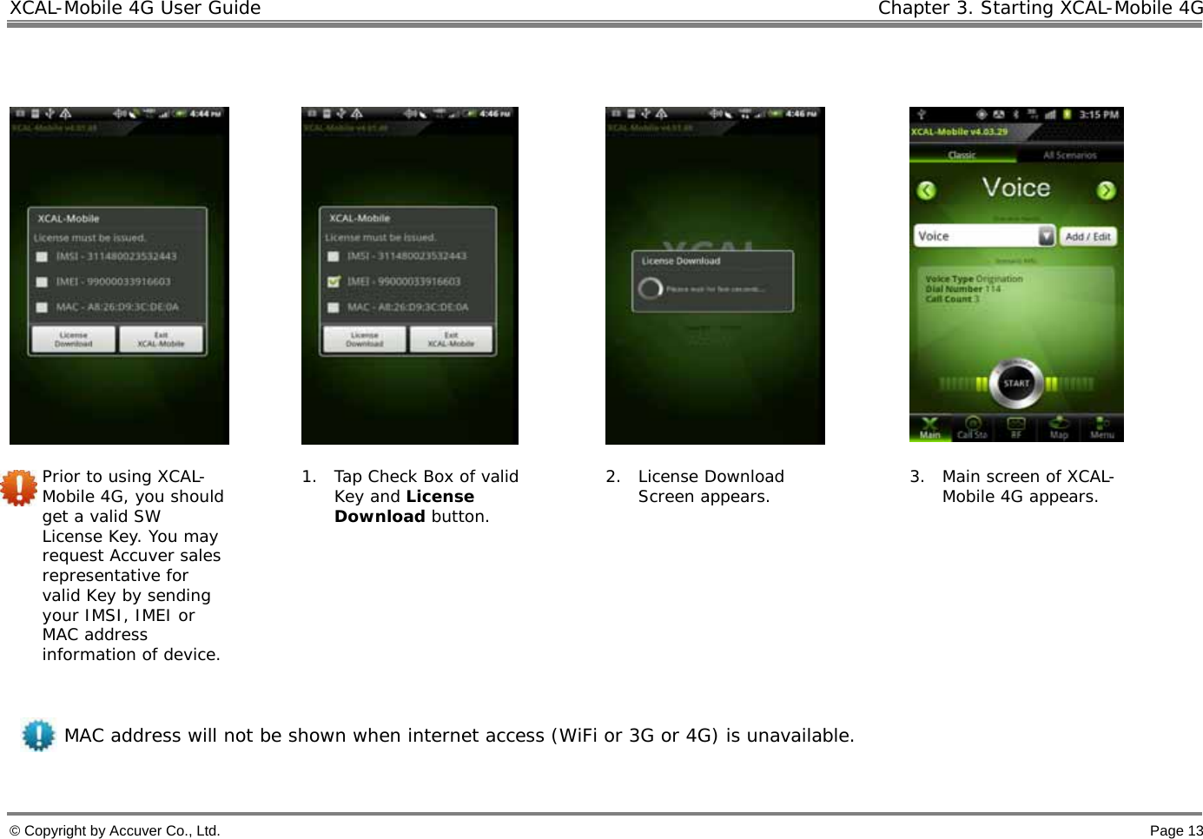
Task: Click left arrow to previous scenario
Action: coord(926,189)
